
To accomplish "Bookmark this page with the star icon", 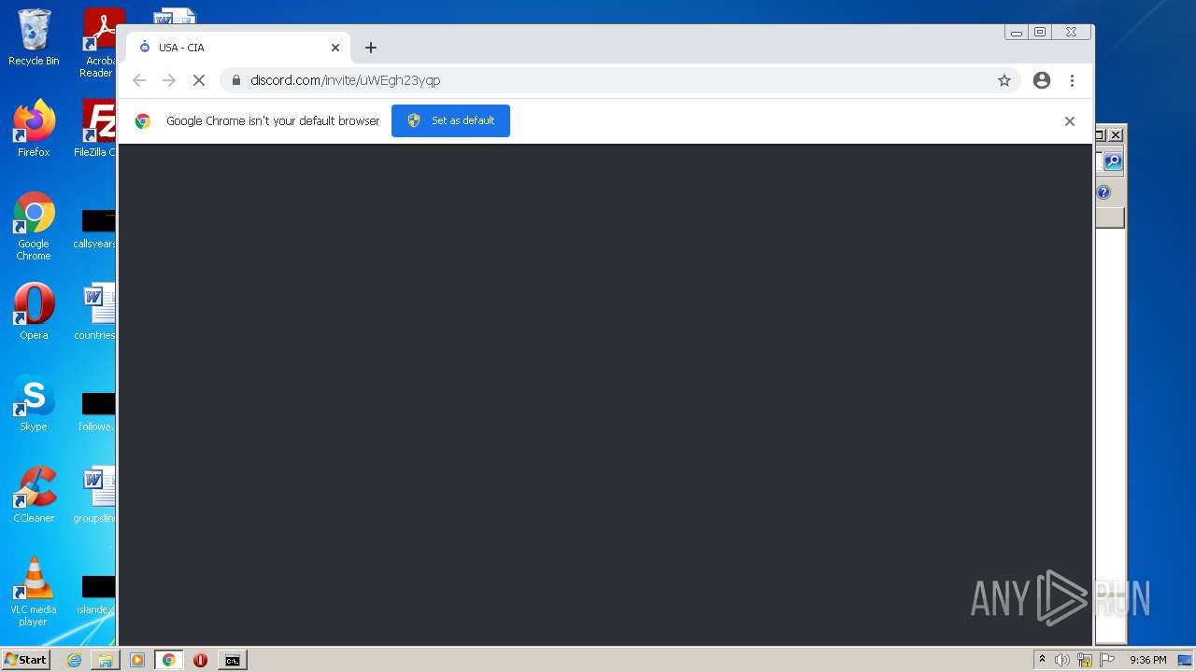I will click(x=1004, y=80).
